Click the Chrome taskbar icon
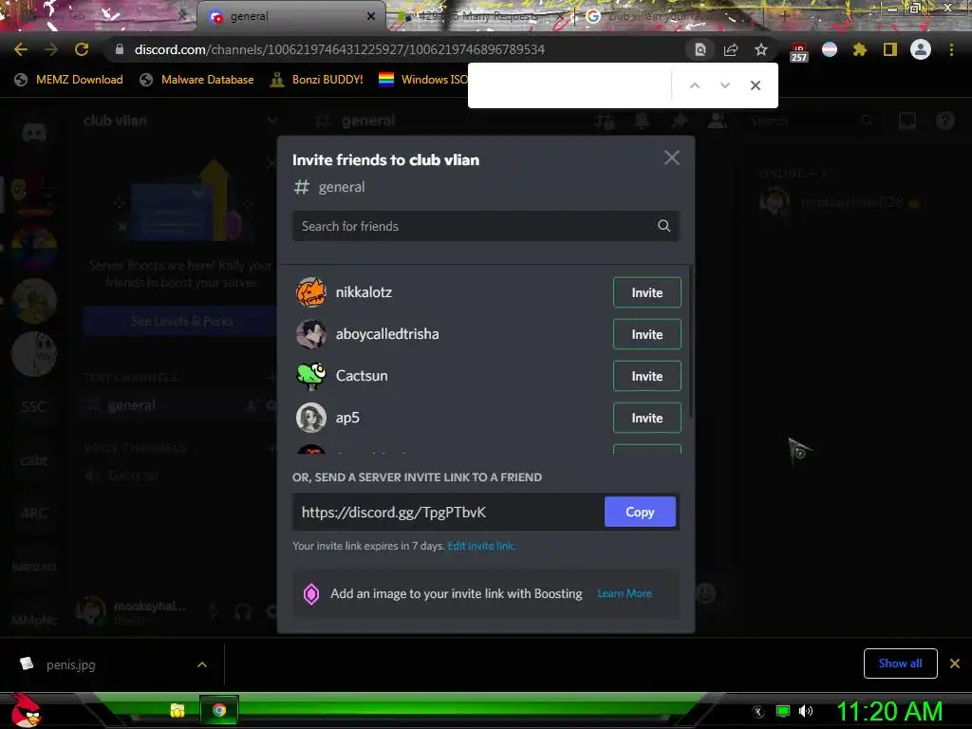972x729 pixels. (219, 710)
